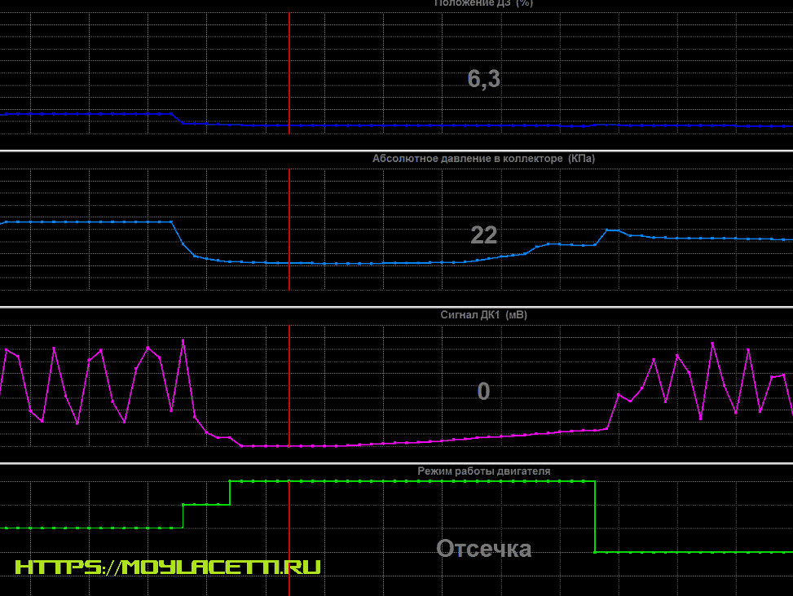Select the ДК1 signal value 0
Viewport: 793px width, 596px height.
pyautogui.click(x=483, y=392)
